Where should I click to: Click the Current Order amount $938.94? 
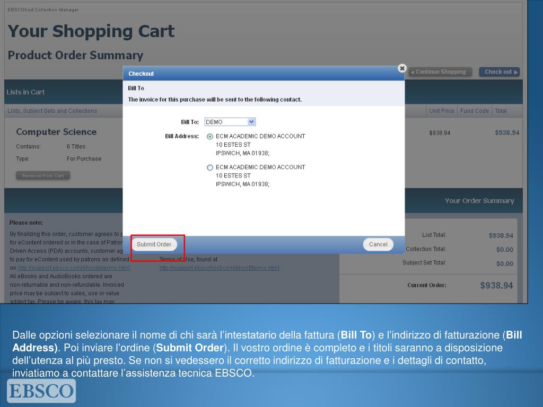pyautogui.click(x=496, y=286)
